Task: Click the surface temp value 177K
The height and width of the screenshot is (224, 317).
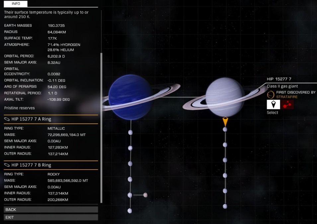Action: click(x=52, y=38)
